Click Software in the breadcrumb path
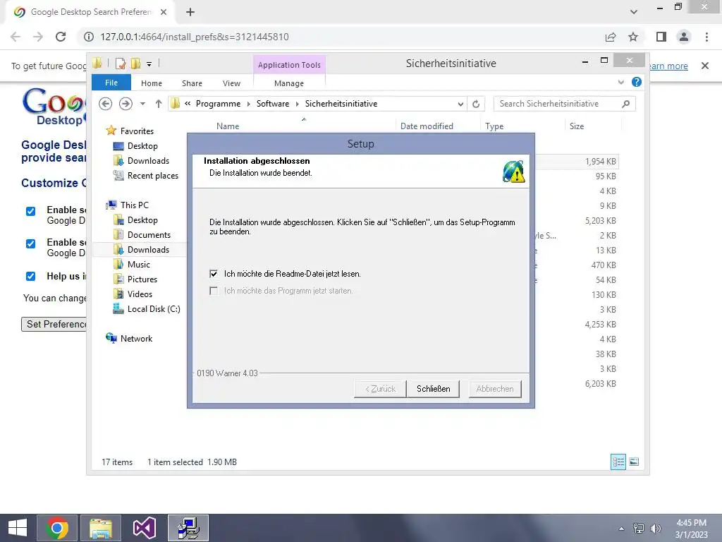722x542 pixels. pos(273,104)
